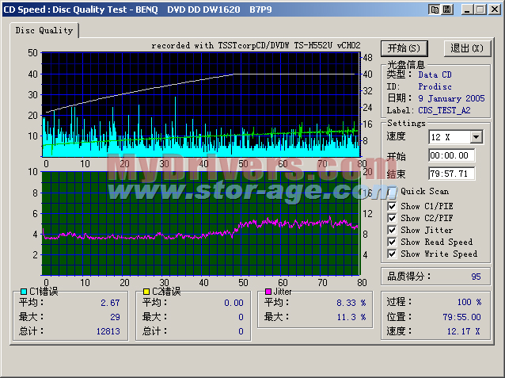Click the cyan C1错误 color swatch
Viewport: 505px width, 378px height.
[x=24, y=292]
